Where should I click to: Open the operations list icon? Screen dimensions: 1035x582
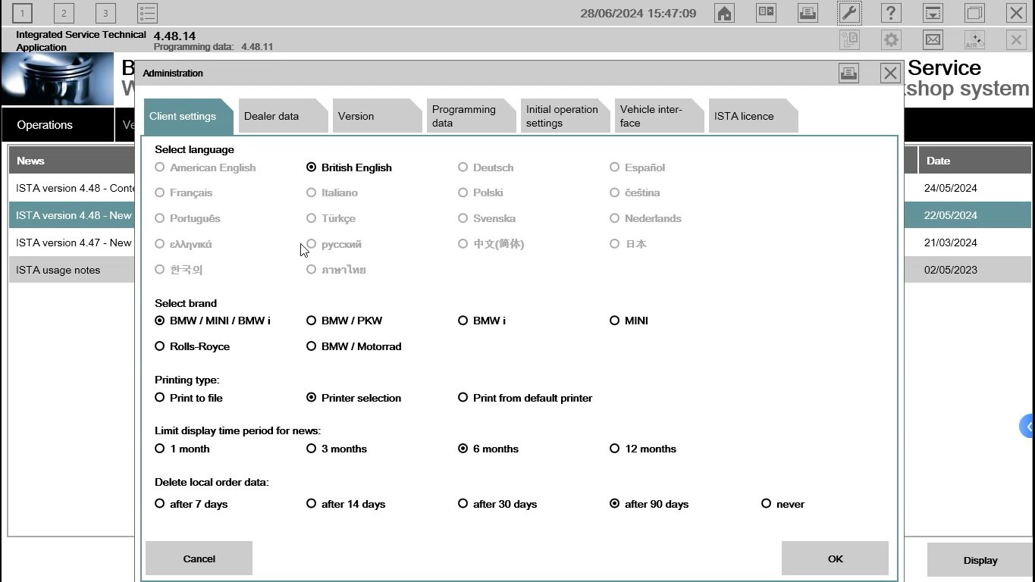pyautogui.click(x=147, y=13)
